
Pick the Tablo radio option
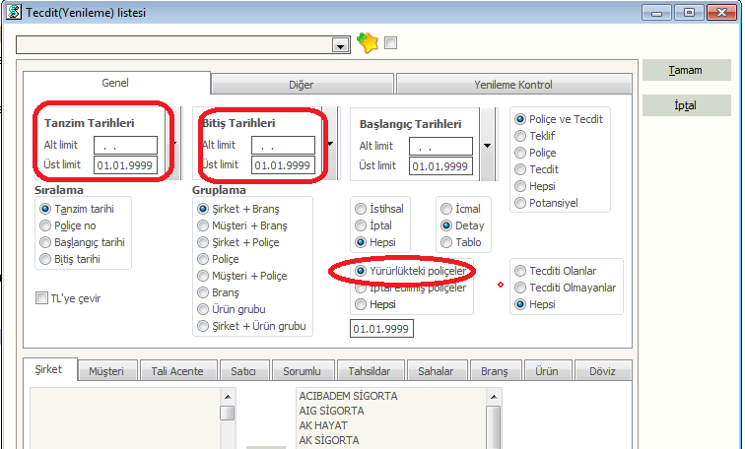tap(445, 242)
